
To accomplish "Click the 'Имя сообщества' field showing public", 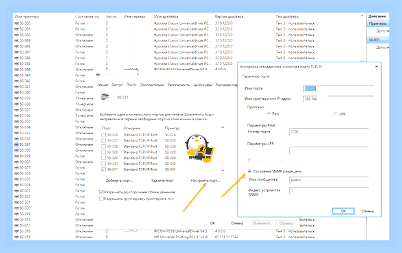I will [x=329, y=180].
